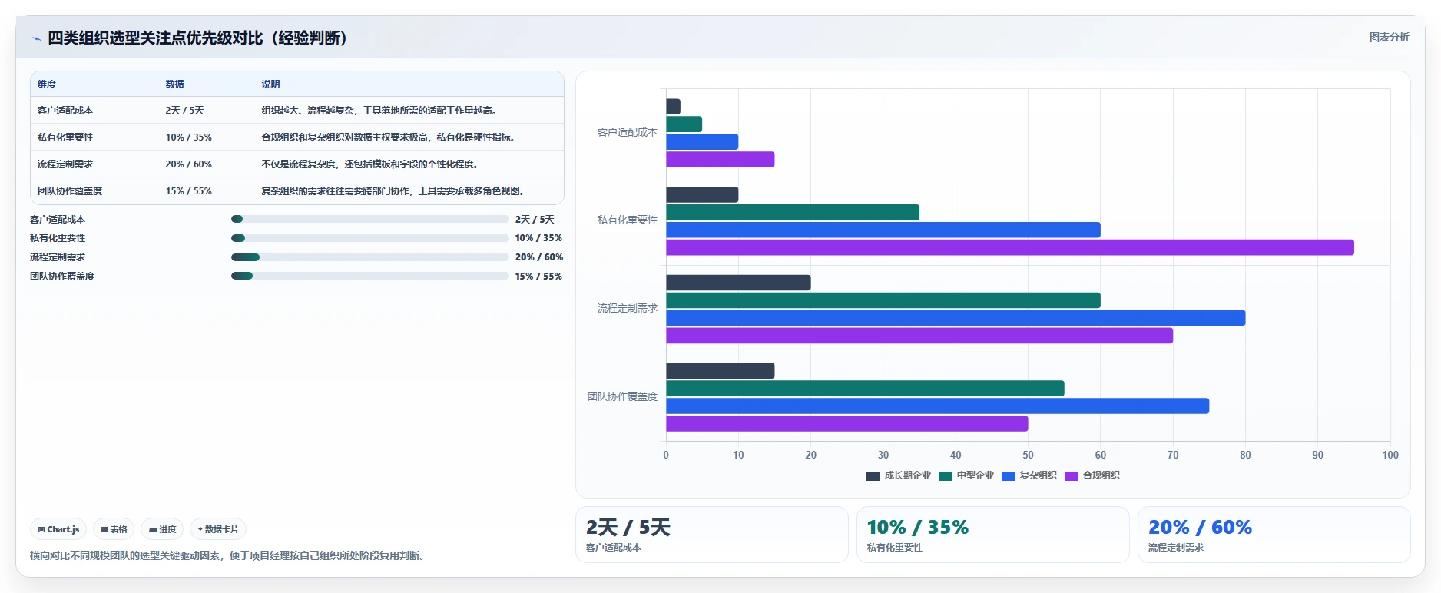Toggle the 合规组织 legend swatch

pos(1072,475)
